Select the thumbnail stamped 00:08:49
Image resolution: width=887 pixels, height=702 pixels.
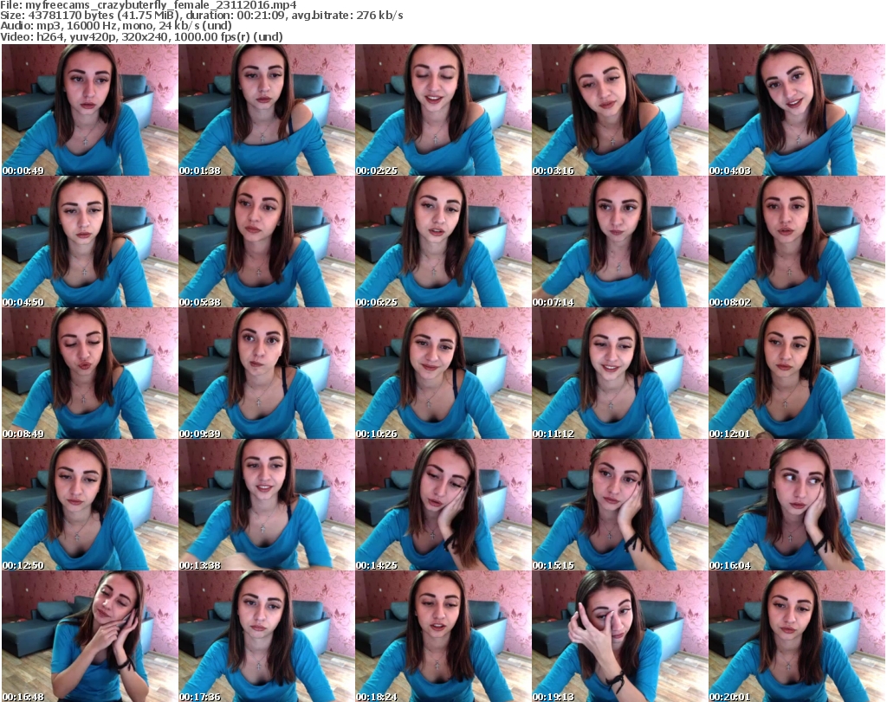tap(89, 373)
